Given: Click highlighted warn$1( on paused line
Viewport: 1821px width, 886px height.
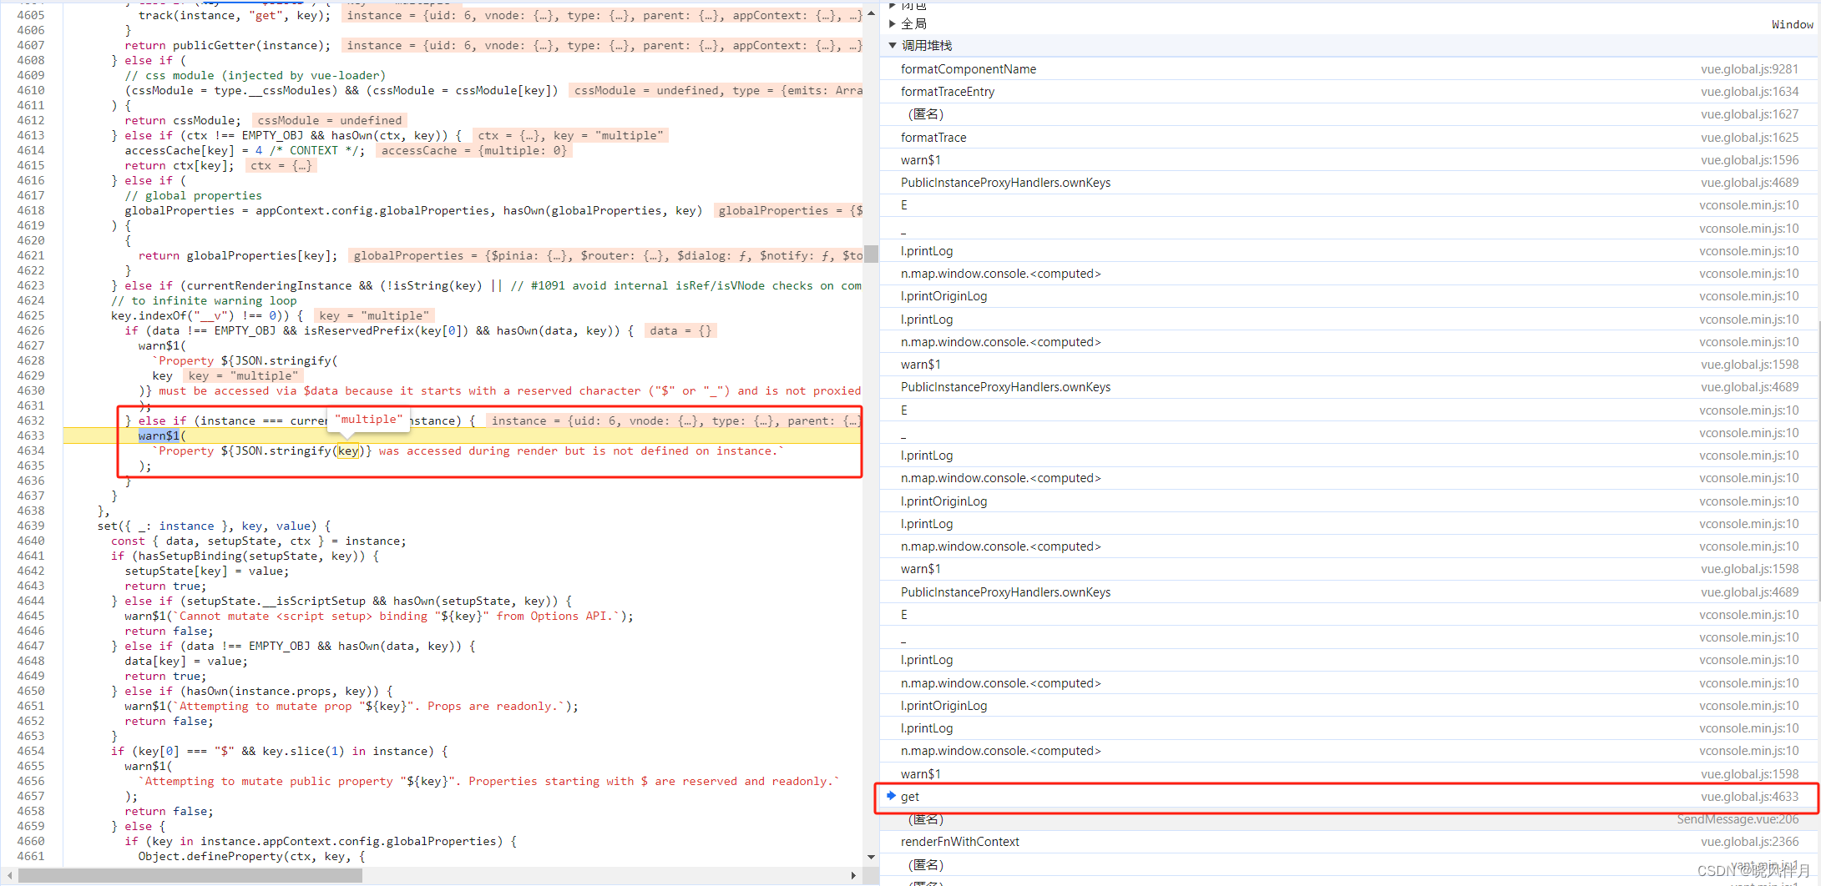Looking at the screenshot, I should [162, 435].
